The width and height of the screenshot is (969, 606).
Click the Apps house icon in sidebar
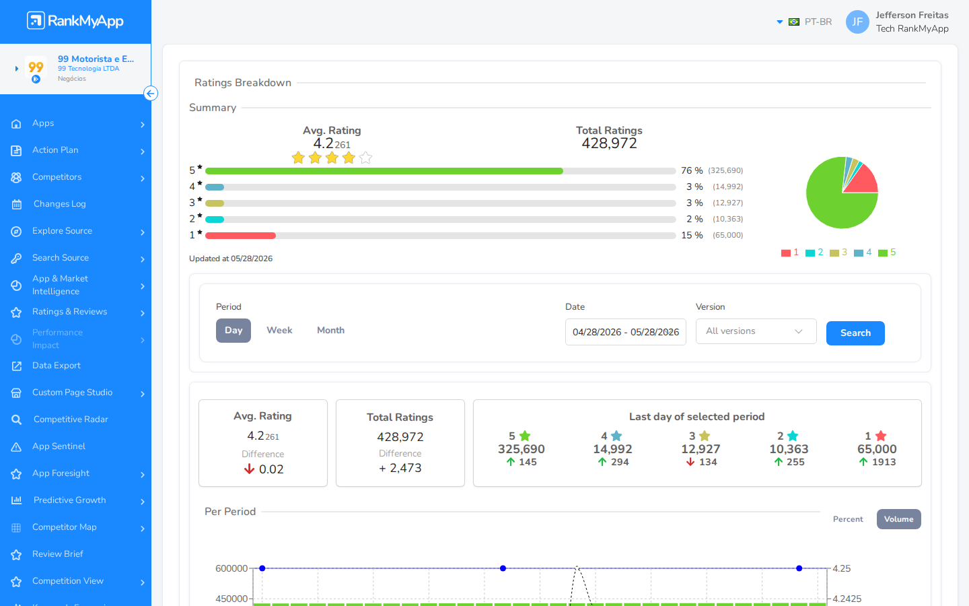16,124
